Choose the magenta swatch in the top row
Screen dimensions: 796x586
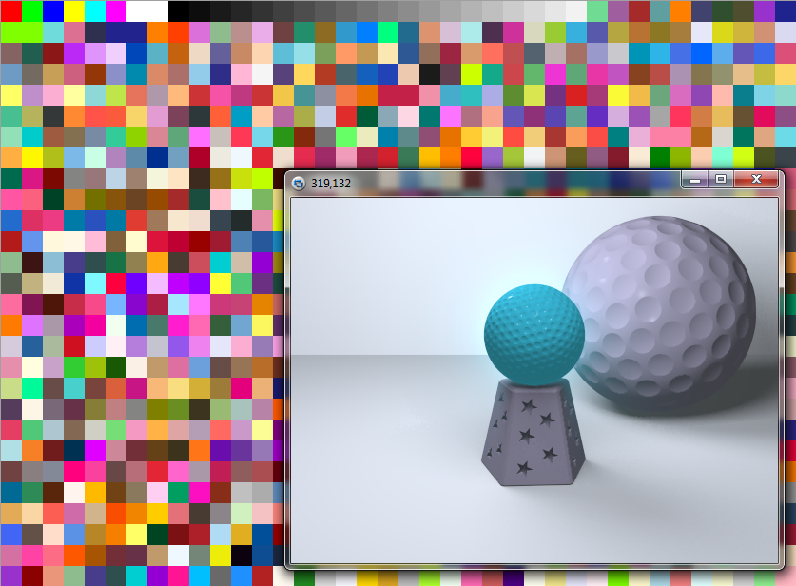(x=115, y=10)
